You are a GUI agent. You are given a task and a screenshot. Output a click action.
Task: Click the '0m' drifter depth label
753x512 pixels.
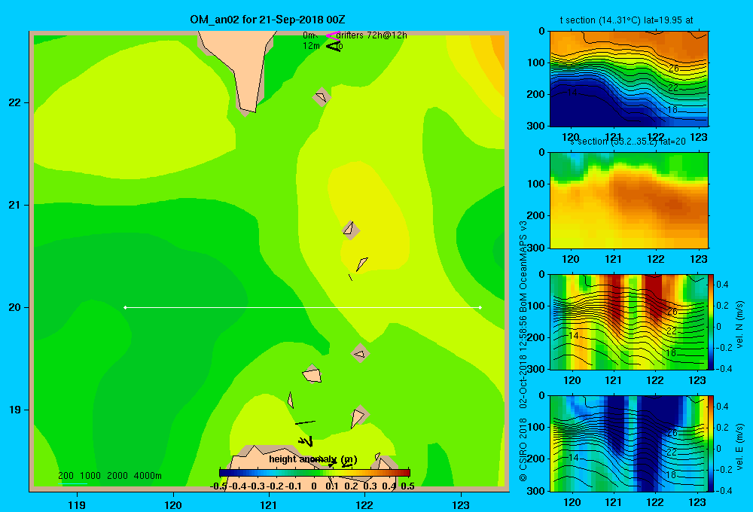309,35
